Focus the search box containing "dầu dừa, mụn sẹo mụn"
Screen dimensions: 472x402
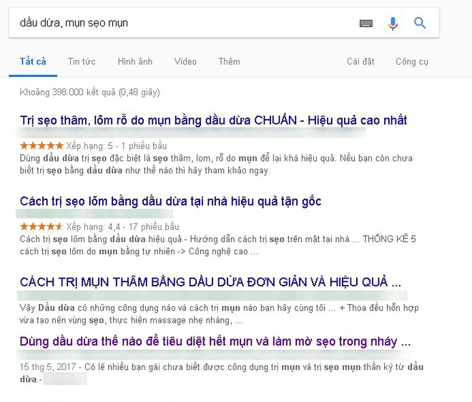pyautogui.click(x=179, y=24)
